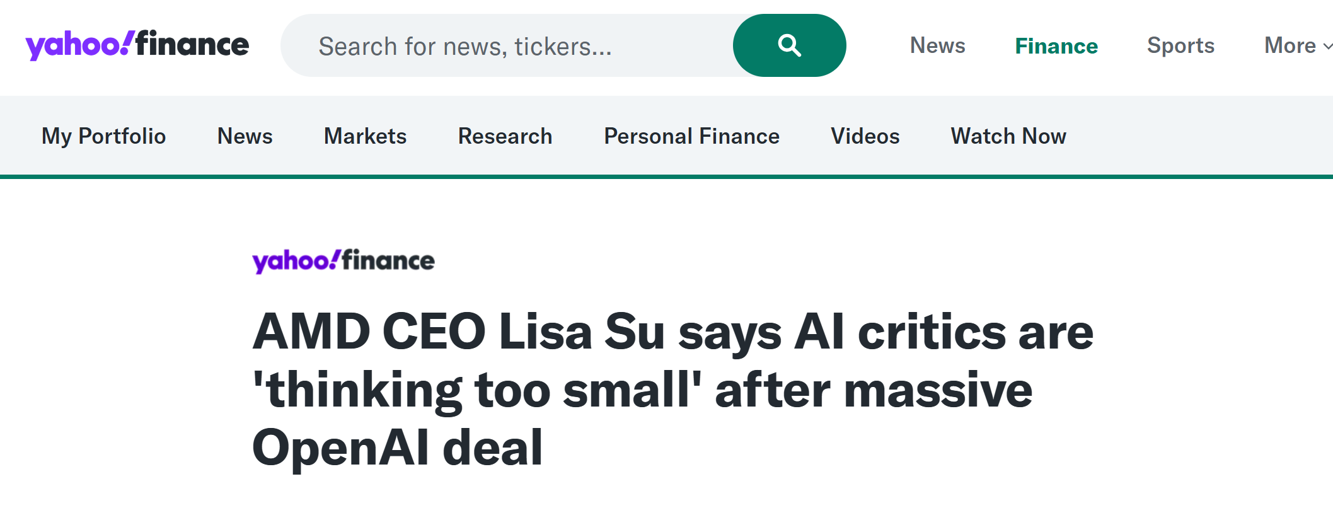
Task: Focus the 'Search for news, tickers' field
Action: pyautogui.click(x=504, y=46)
